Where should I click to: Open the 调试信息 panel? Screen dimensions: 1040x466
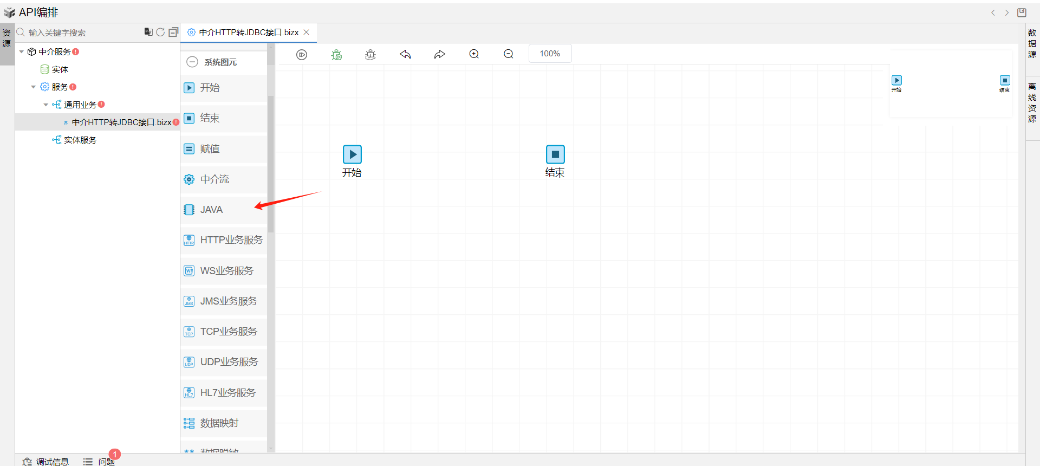[x=46, y=462]
